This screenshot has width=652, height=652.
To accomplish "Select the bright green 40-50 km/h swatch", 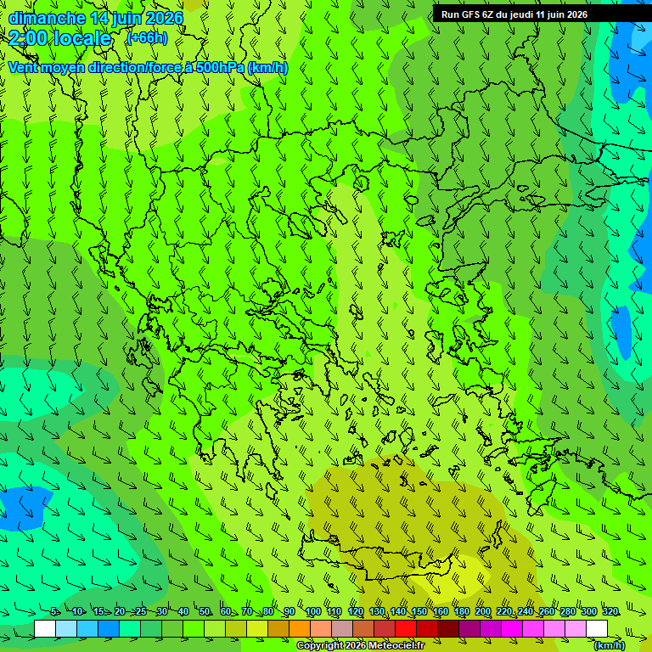I will [194, 628].
